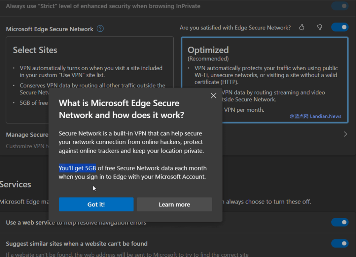Screen dimensions: 356x257
Task: Click the help icon beside Microsoft Edge Secure Network
Action: pyautogui.click(x=100, y=29)
